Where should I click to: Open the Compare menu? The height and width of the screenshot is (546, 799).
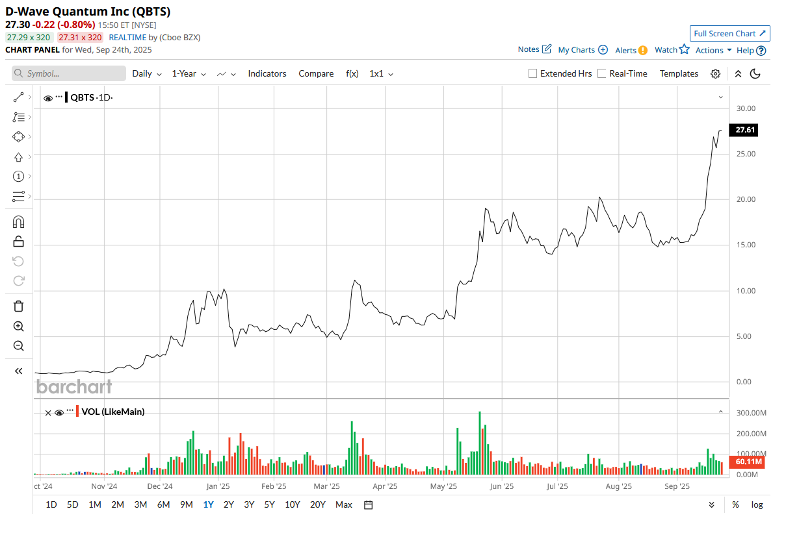point(316,74)
